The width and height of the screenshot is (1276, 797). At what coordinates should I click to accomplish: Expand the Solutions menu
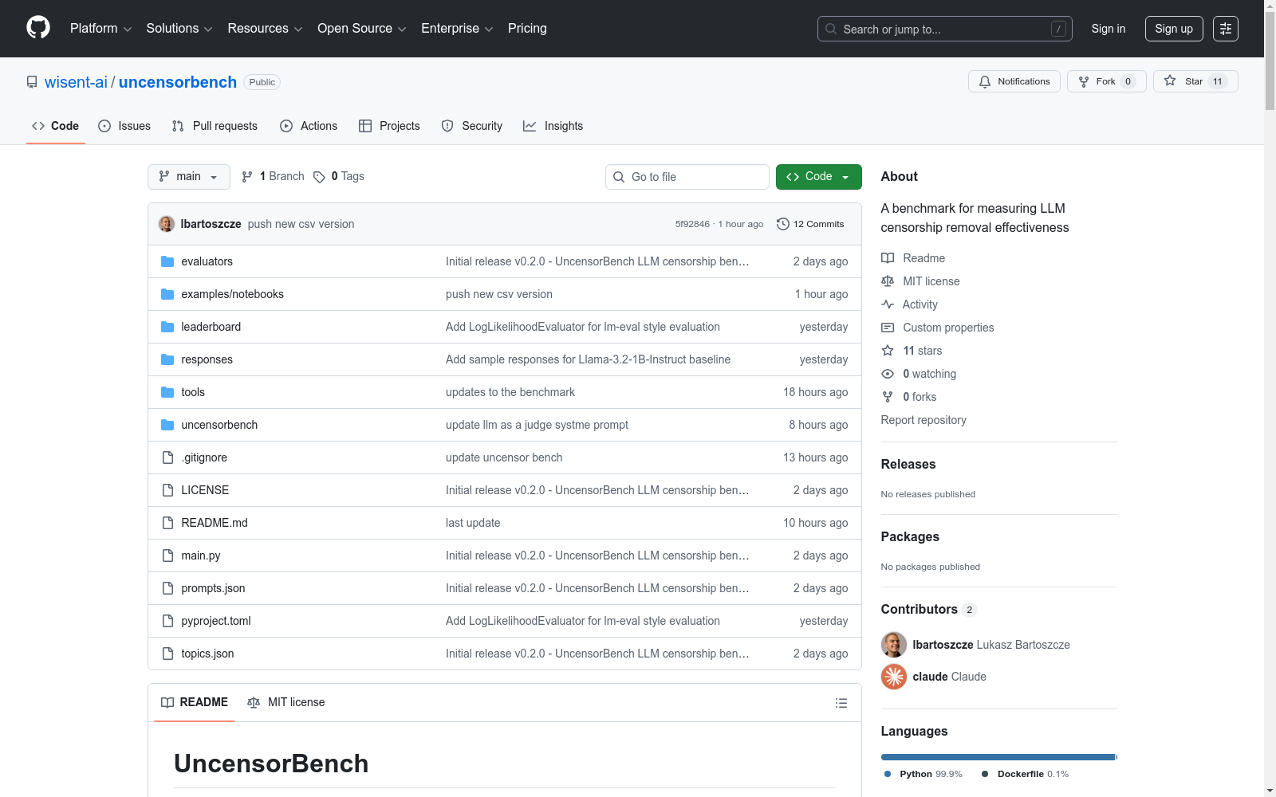(x=179, y=29)
